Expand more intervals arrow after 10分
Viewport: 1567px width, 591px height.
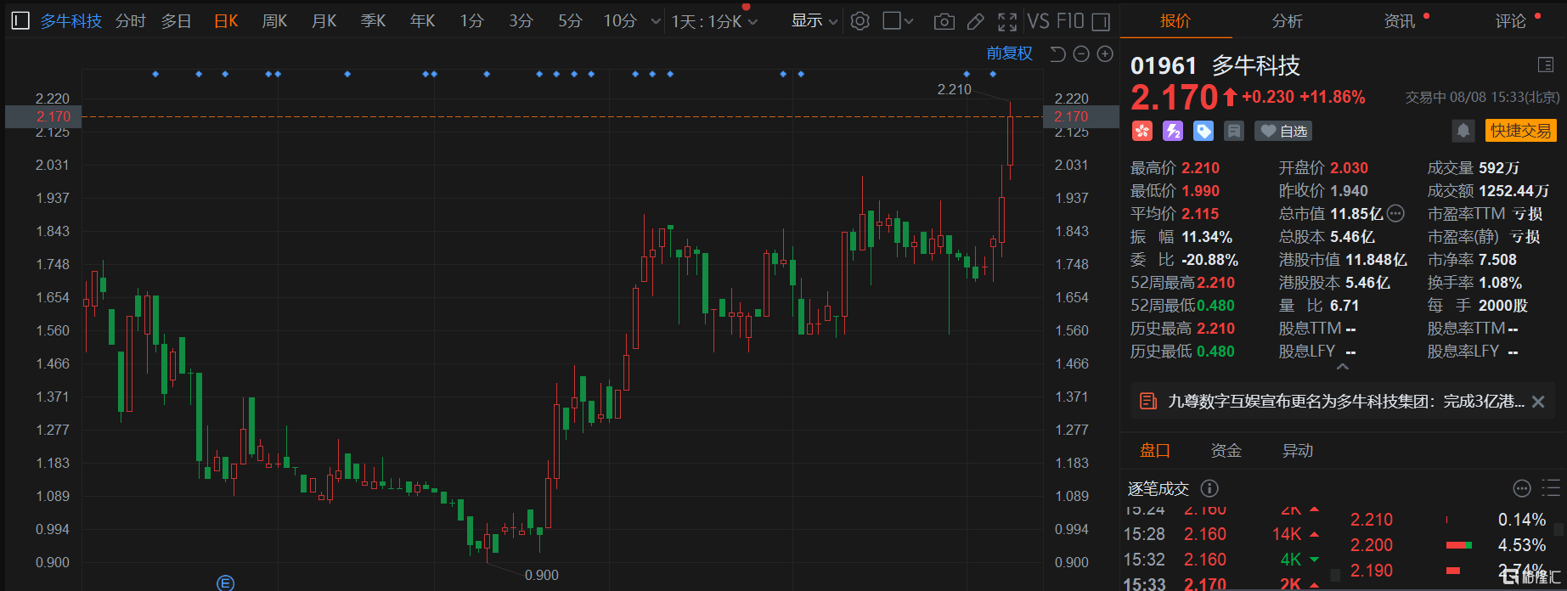[656, 21]
